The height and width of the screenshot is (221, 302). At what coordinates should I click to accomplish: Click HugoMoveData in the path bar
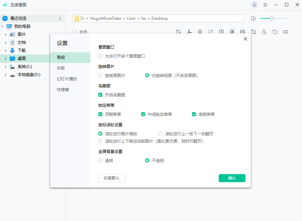click(x=106, y=18)
